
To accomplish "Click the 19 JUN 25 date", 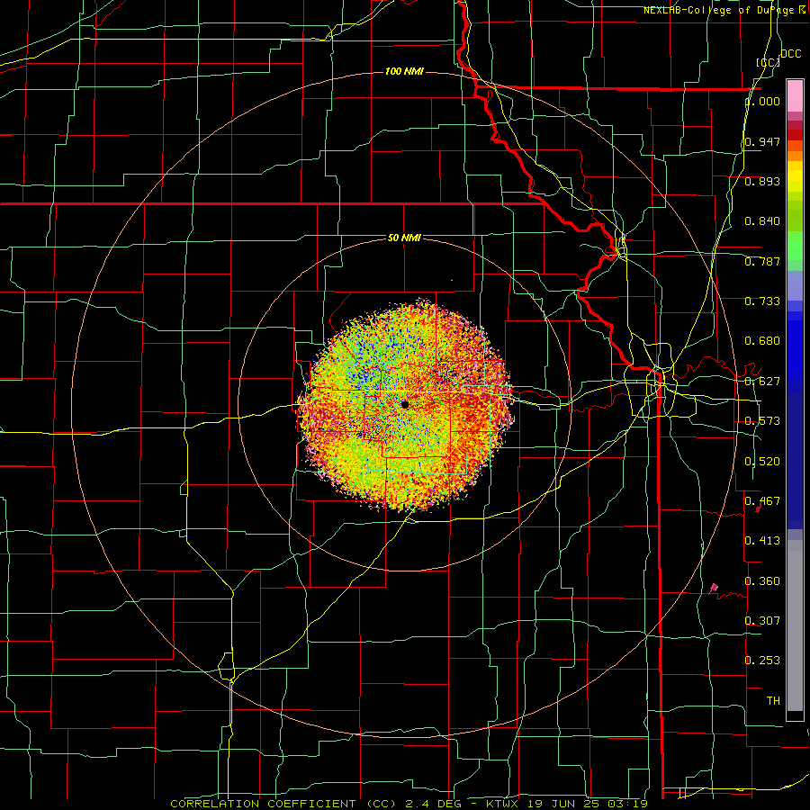I will point(562,804).
